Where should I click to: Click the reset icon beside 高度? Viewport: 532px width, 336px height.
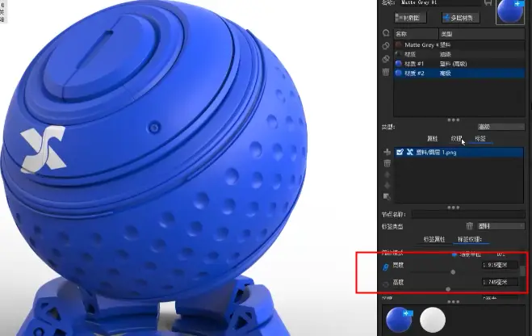point(385,284)
